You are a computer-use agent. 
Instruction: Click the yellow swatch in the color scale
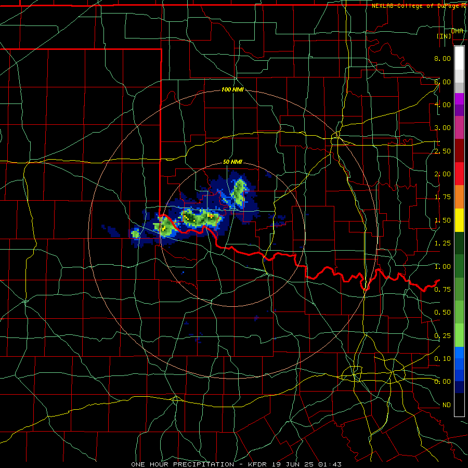459,220
